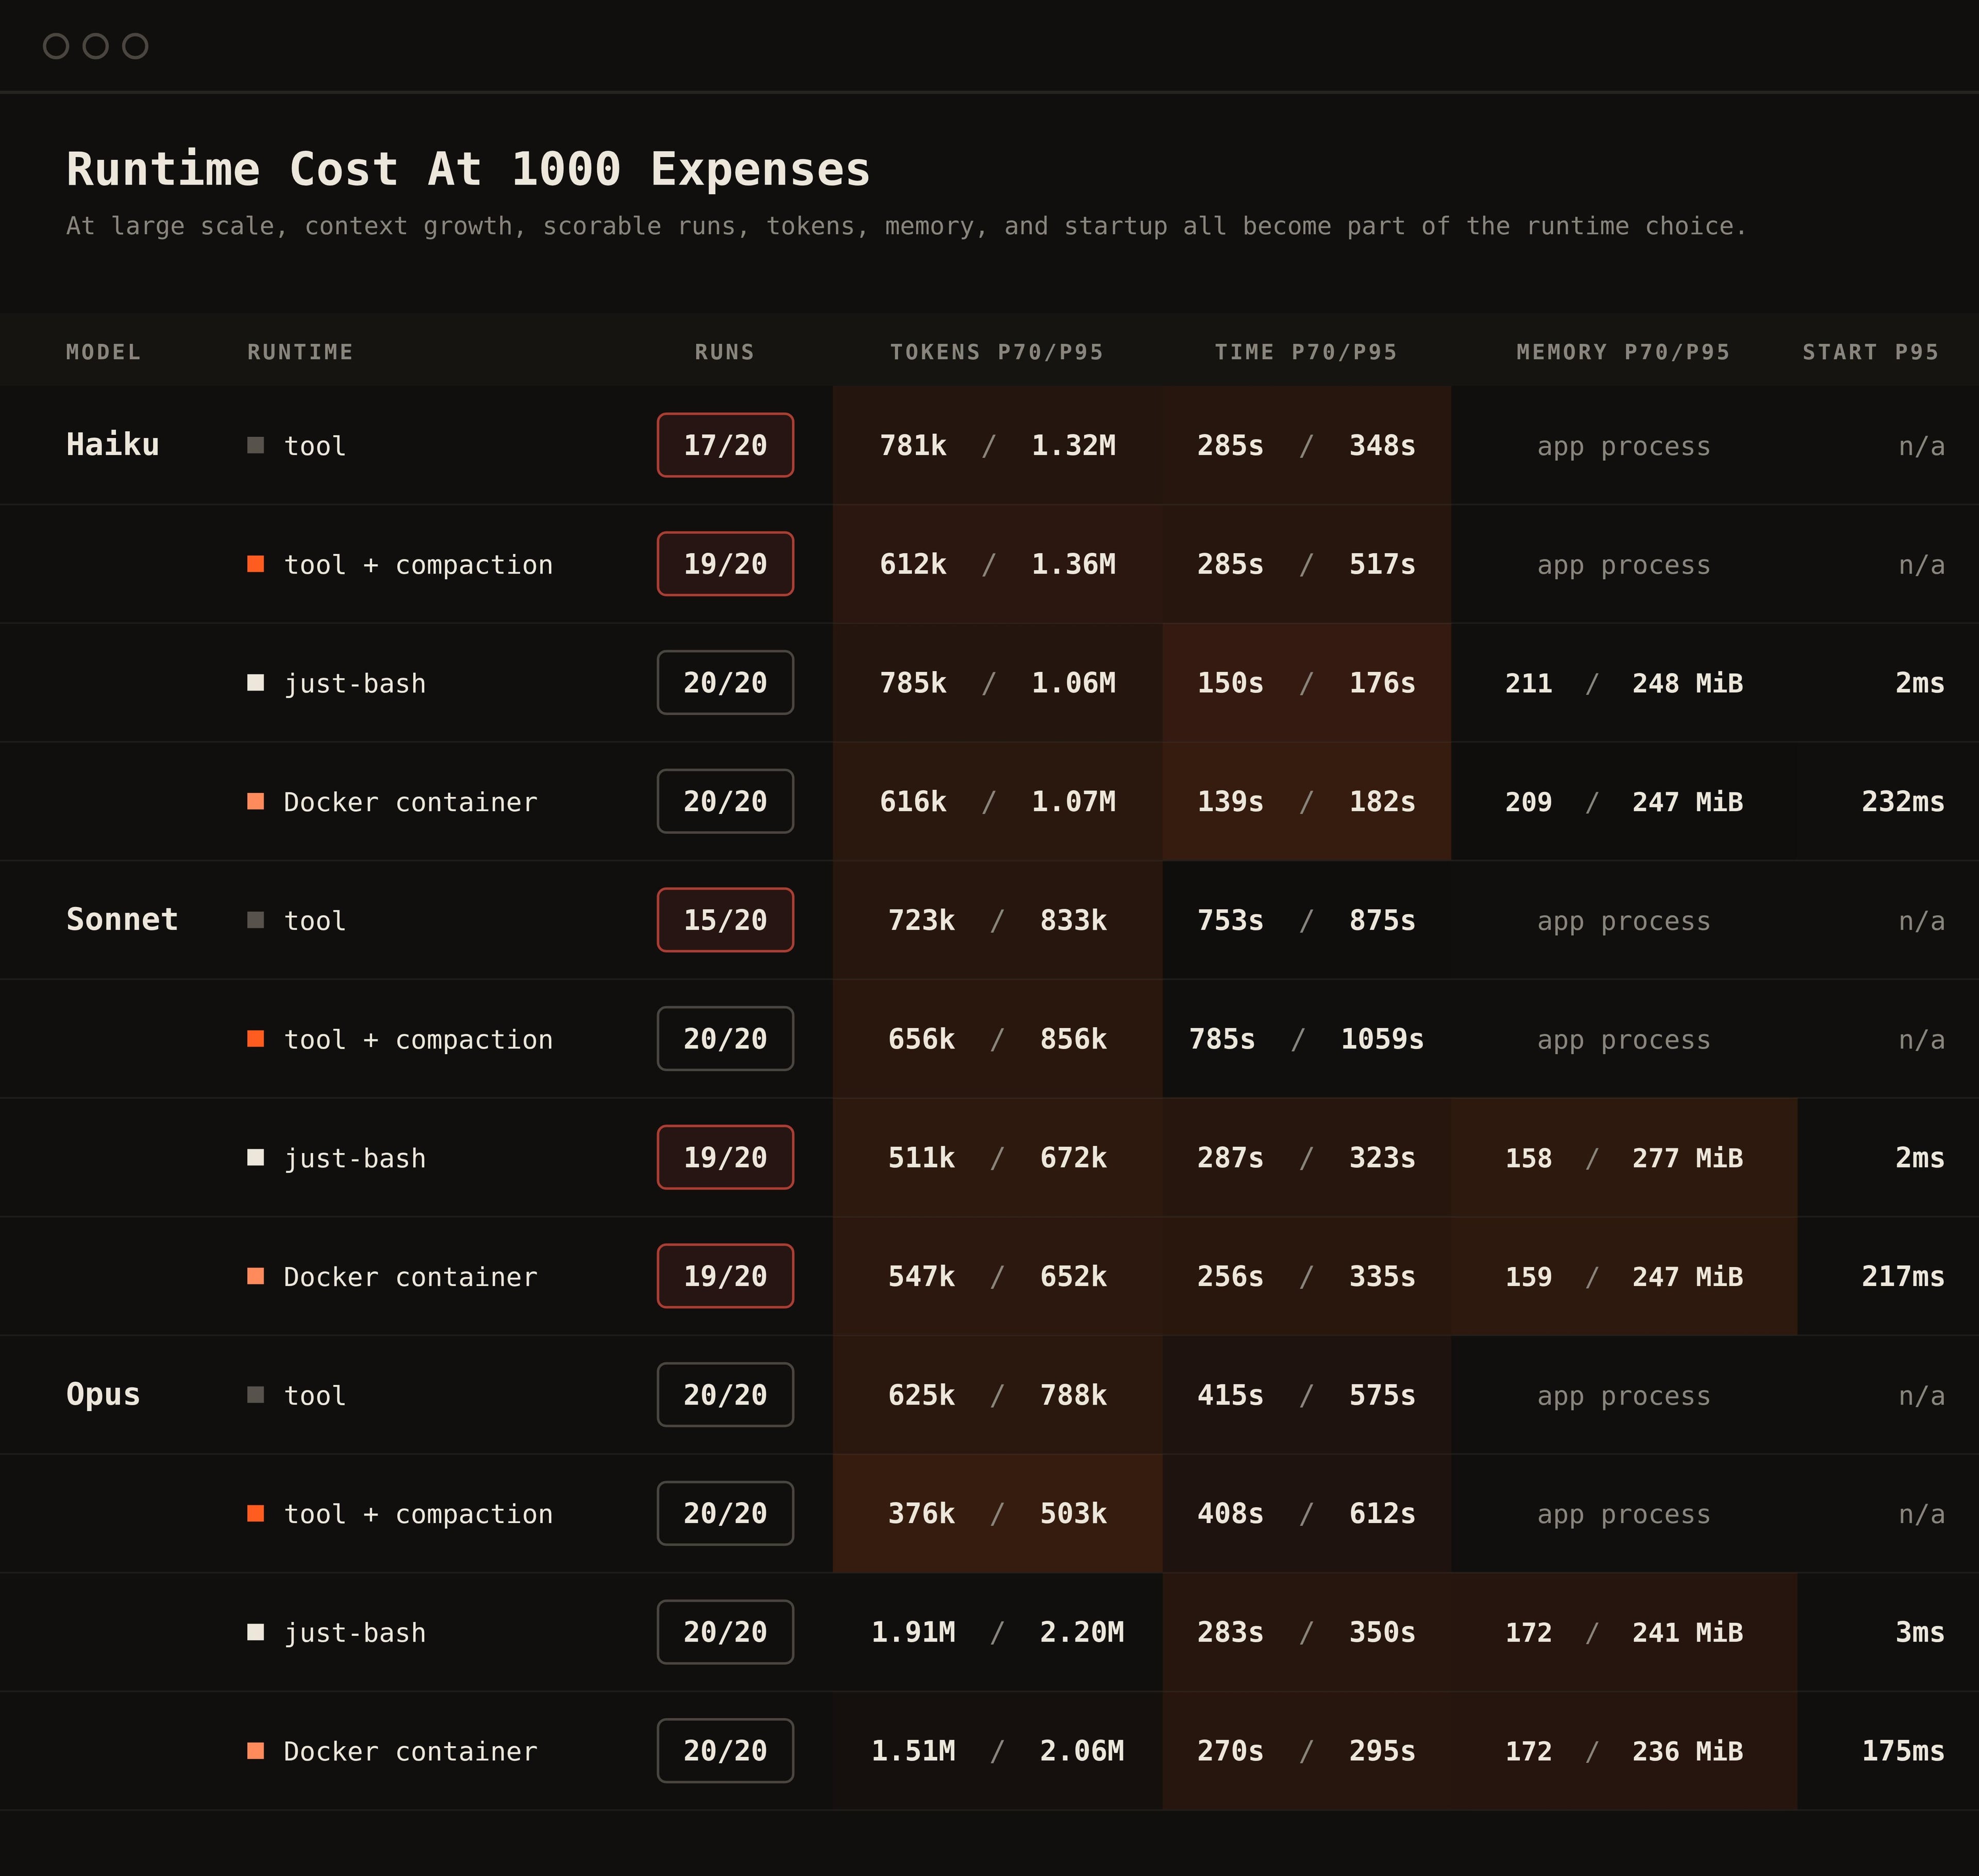Click the Haiku just-bash 20/20 badge
The width and height of the screenshot is (1979, 1876).
pyautogui.click(x=725, y=683)
